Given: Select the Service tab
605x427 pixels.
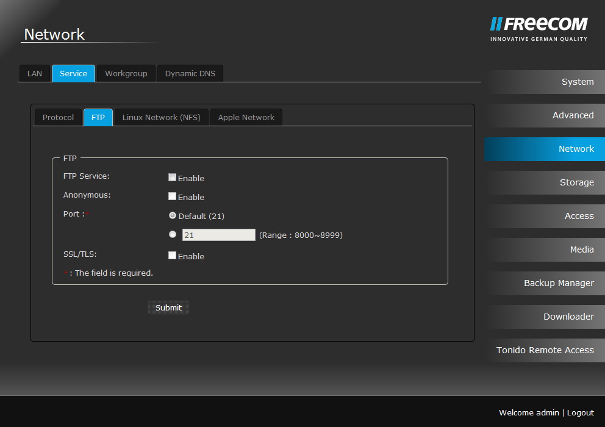Looking at the screenshot, I should [x=73, y=73].
